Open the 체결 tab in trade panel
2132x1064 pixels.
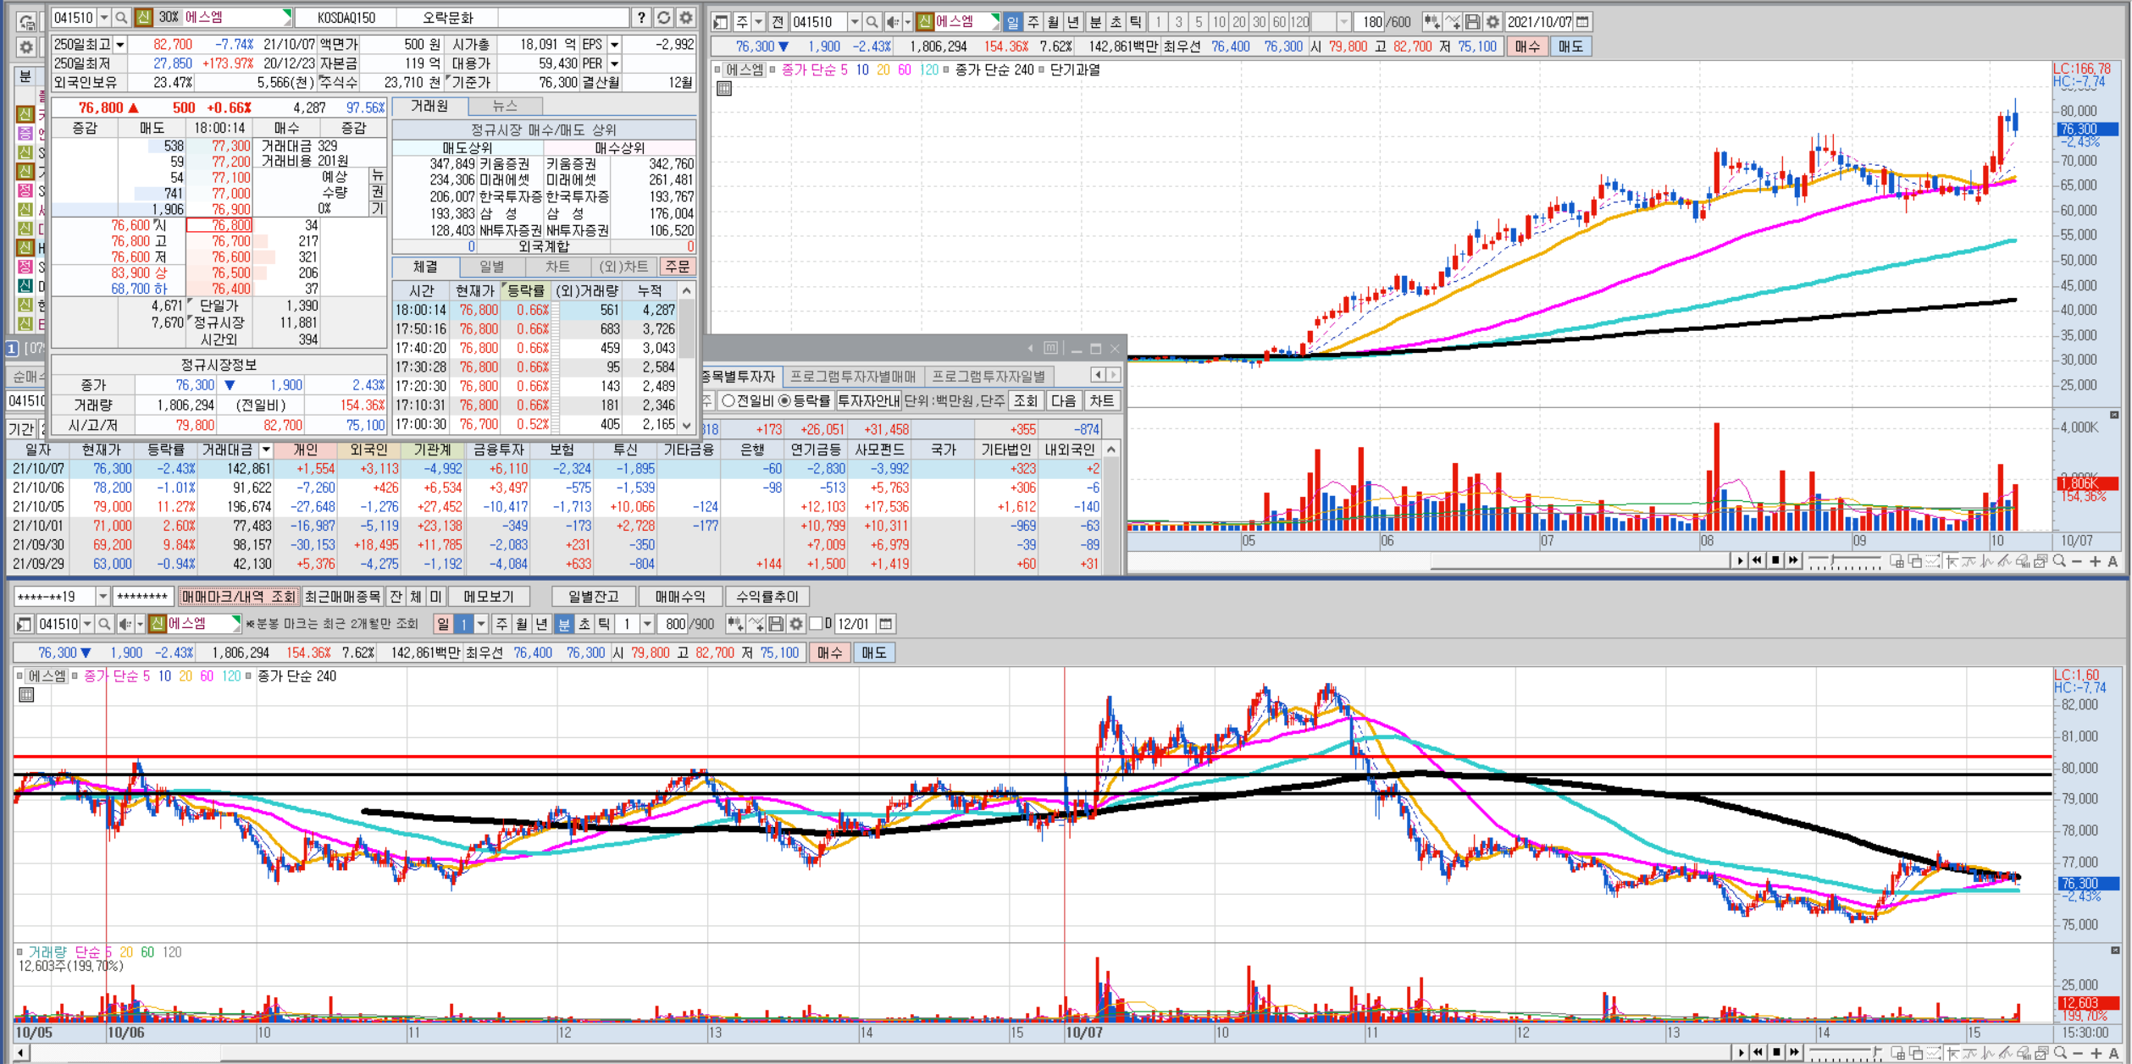425,267
